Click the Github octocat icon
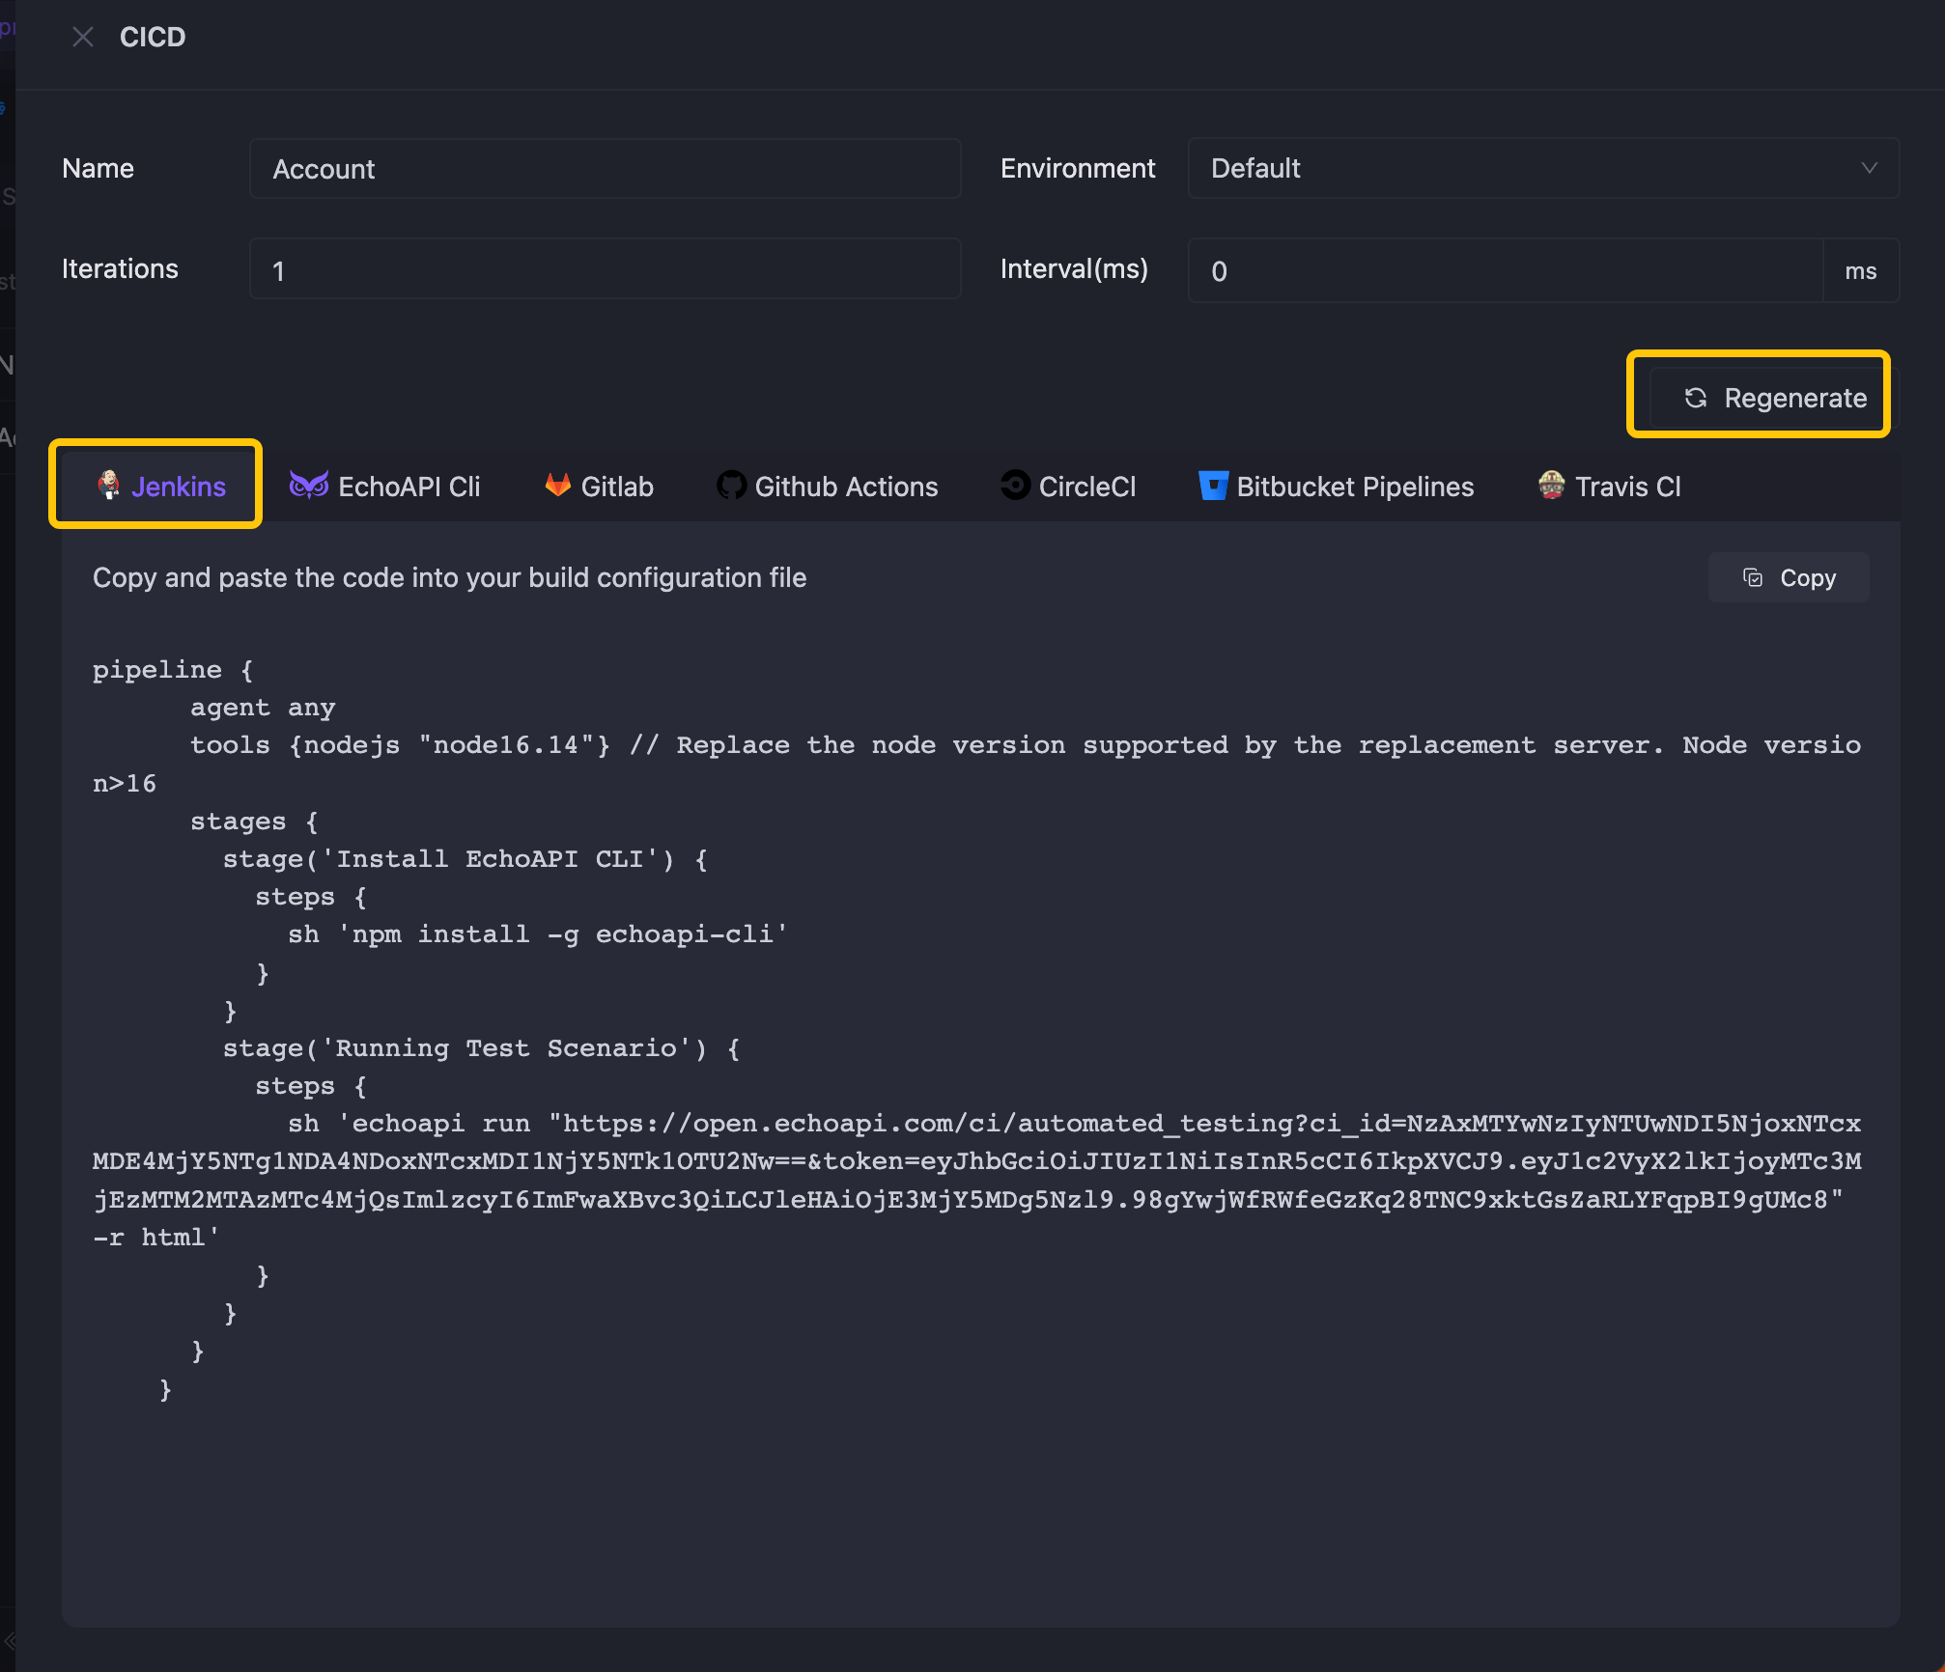Viewport: 1945px width, 1672px height. point(731,485)
